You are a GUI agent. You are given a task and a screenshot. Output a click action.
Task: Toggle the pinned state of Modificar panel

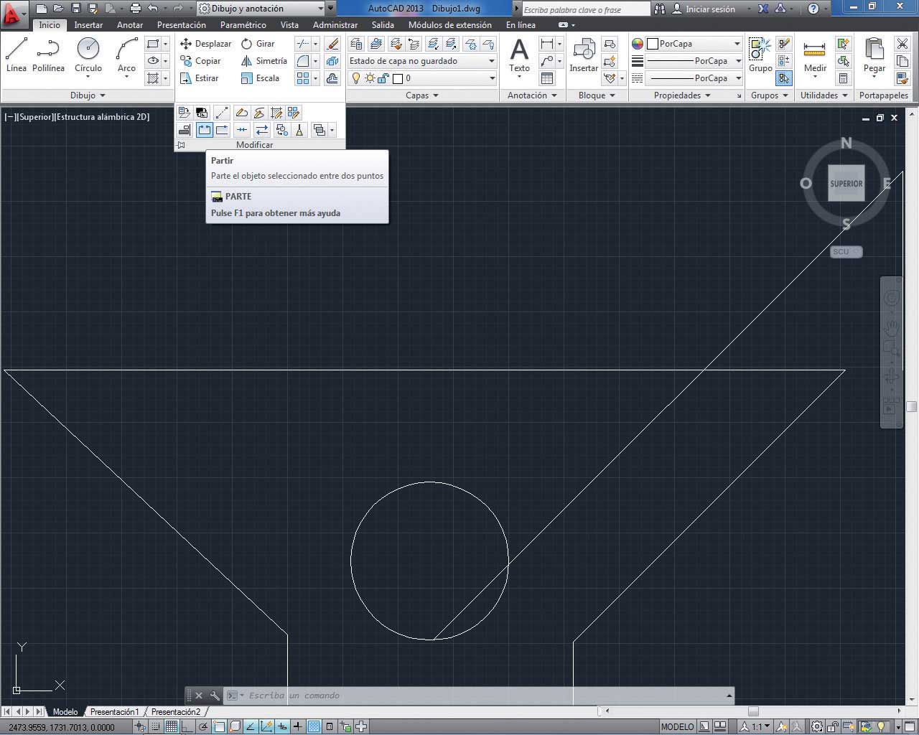click(x=181, y=145)
